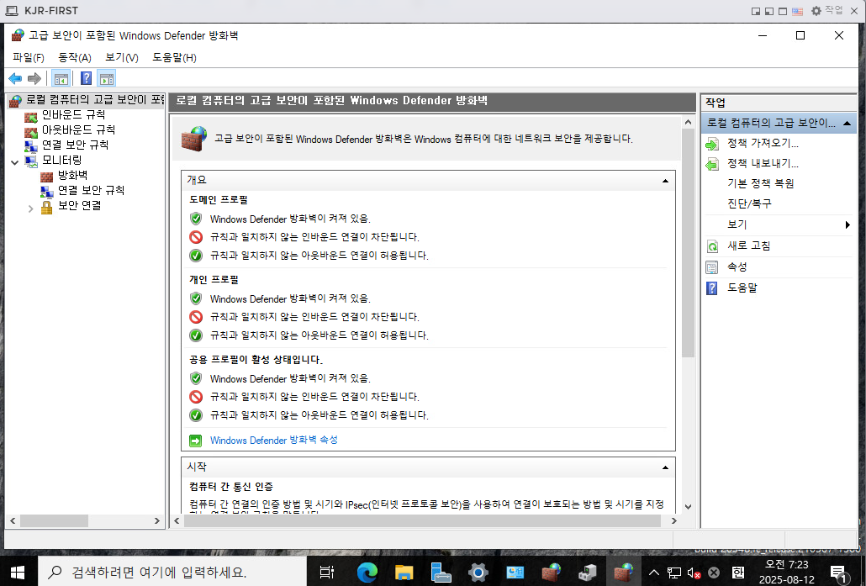Show hidden tray icons chevron

[x=654, y=573]
